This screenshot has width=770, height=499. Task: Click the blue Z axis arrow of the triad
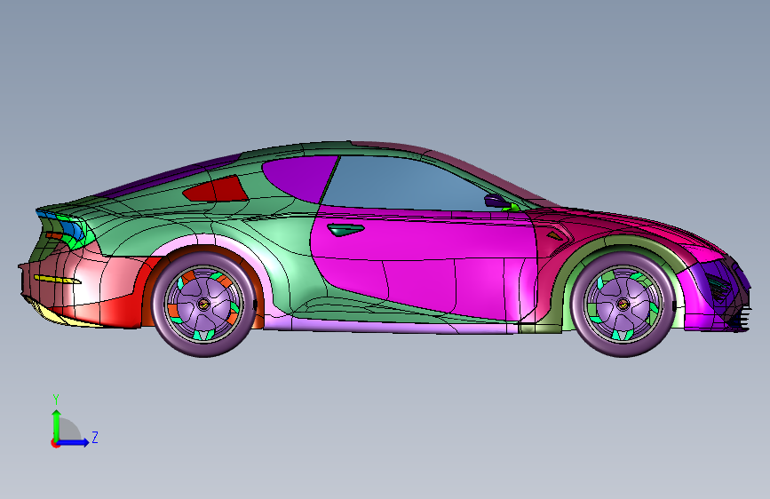click(74, 442)
